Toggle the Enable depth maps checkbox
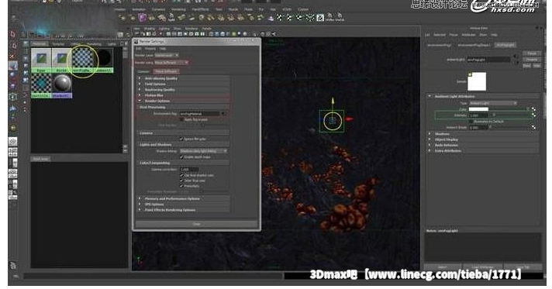Viewport: 552px width, 289px height. coord(181,157)
